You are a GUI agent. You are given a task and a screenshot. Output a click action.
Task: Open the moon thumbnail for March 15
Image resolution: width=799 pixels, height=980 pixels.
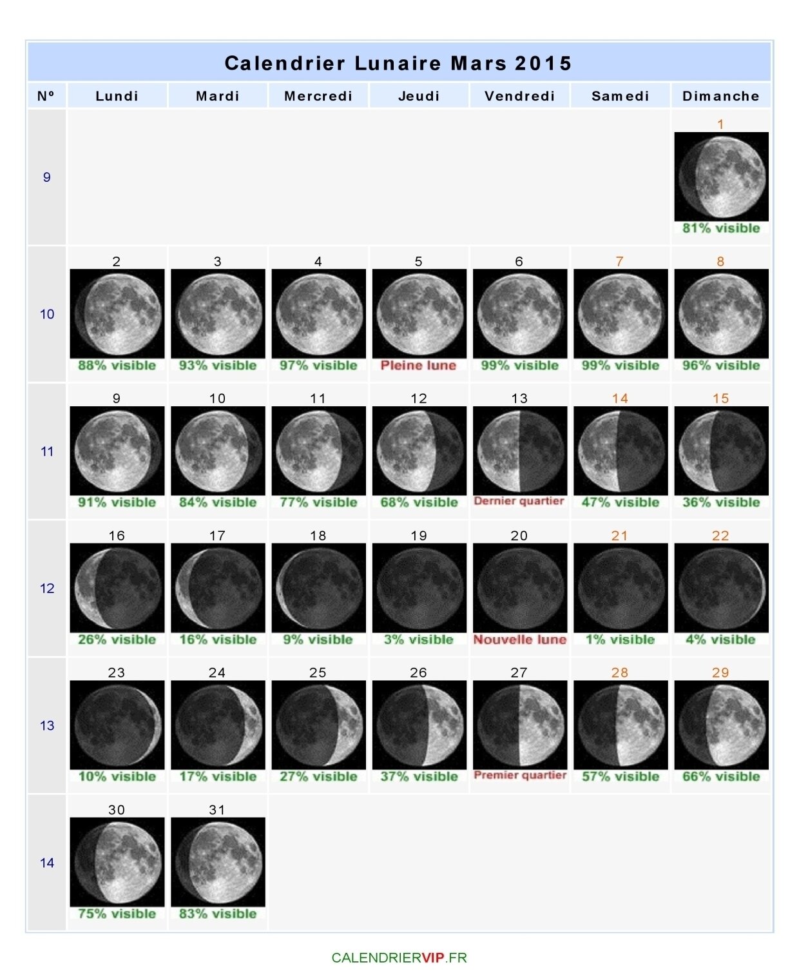[721, 451]
